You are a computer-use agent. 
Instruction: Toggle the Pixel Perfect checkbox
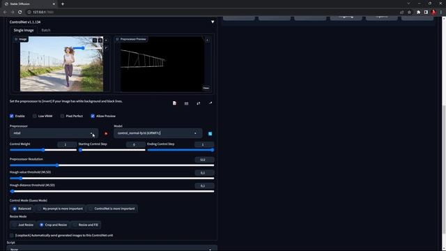click(62, 116)
